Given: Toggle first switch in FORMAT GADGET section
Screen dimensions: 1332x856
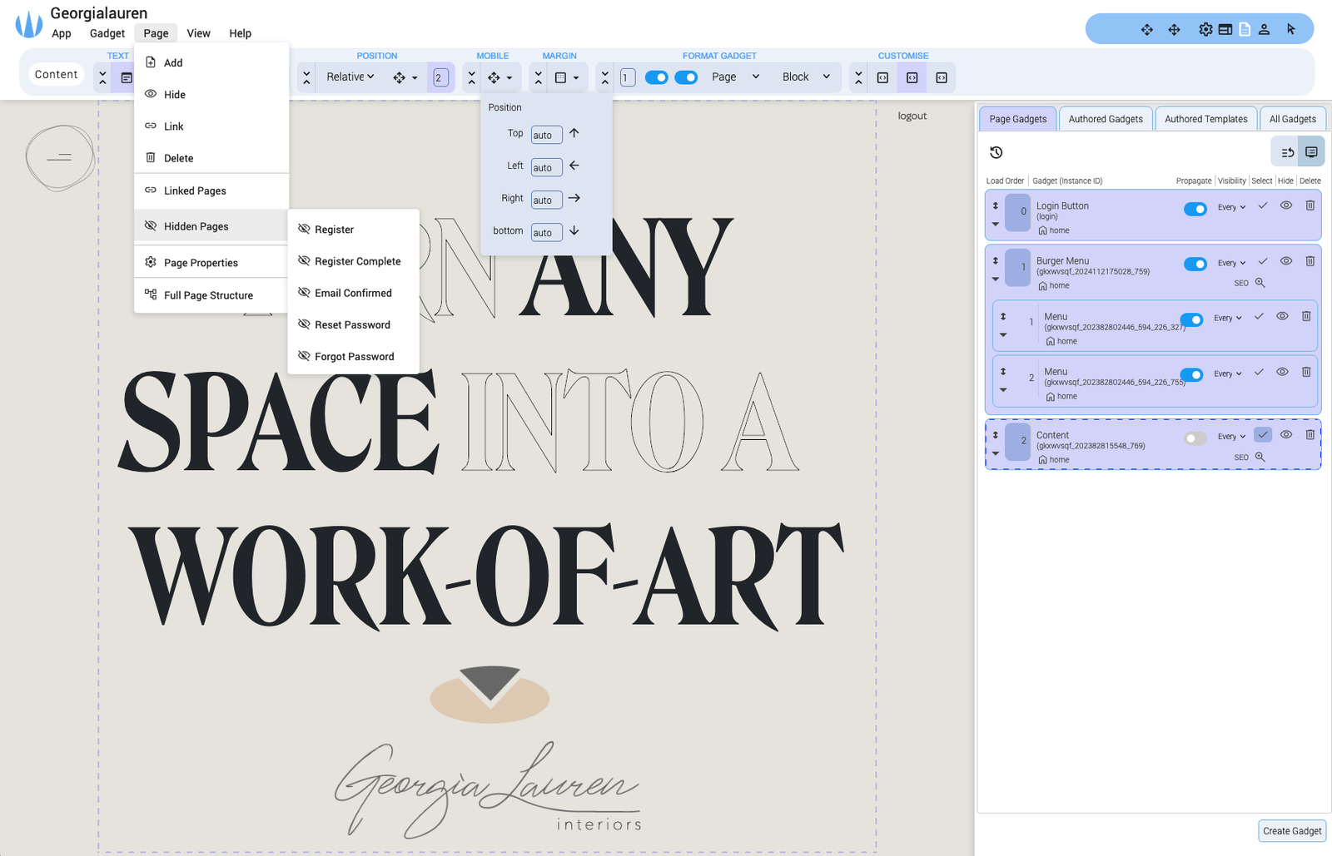Looking at the screenshot, I should [x=657, y=77].
